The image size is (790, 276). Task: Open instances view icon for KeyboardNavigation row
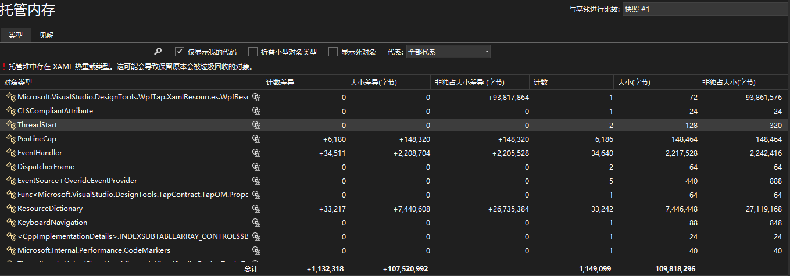[x=256, y=223]
